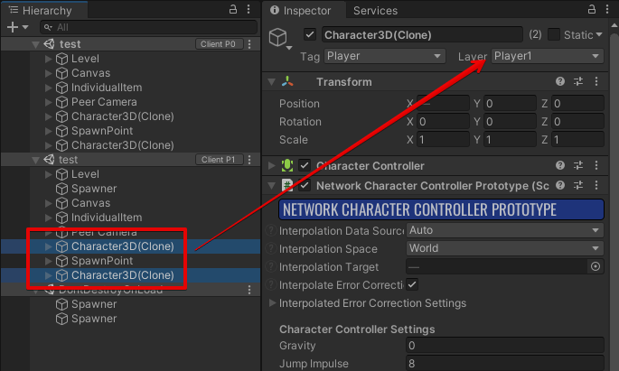Click the Character Controller capsule icon

click(287, 165)
